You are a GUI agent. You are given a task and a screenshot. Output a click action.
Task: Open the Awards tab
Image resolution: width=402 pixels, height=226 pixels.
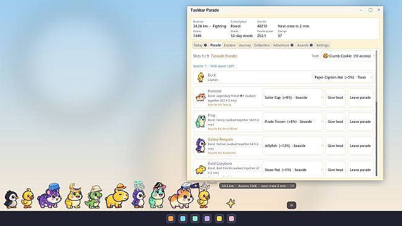(304, 45)
